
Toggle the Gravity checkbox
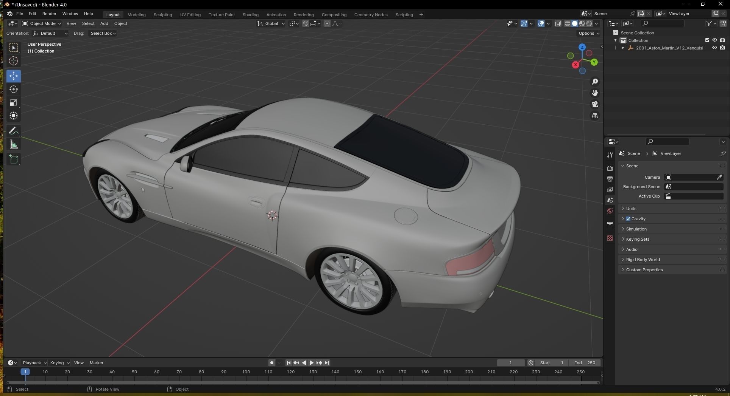click(628, 219)
